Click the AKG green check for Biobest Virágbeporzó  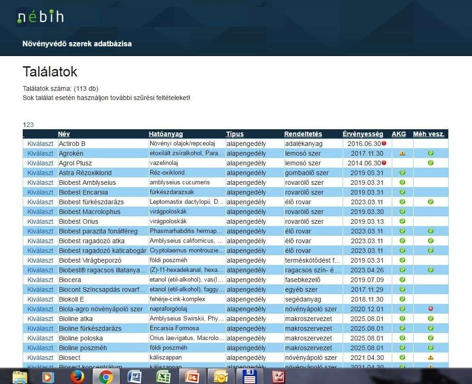click(402, 260)
